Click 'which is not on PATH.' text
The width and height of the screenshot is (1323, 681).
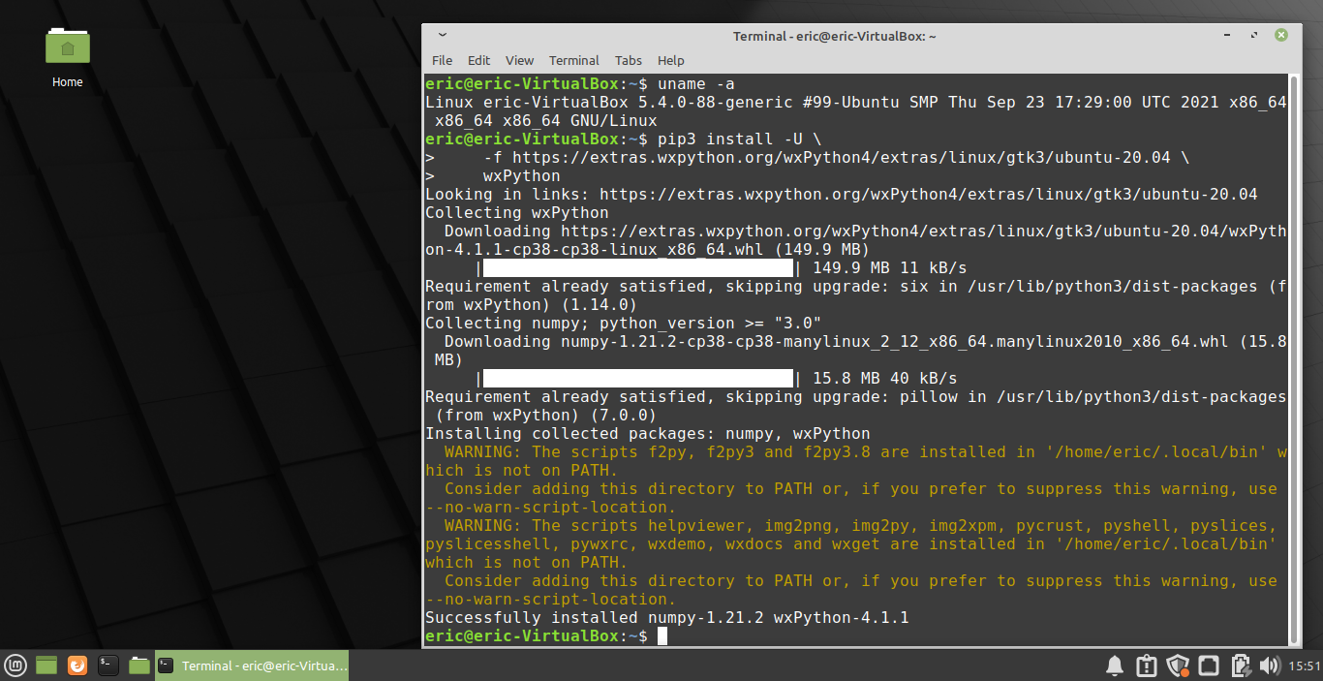tap(527, 563)
